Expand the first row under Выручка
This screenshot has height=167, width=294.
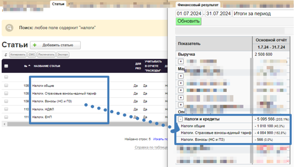tap(181, 61)
